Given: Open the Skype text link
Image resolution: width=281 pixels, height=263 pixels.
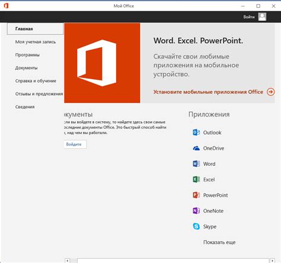Looking at the screenshot, I should [x=210, y=226].
